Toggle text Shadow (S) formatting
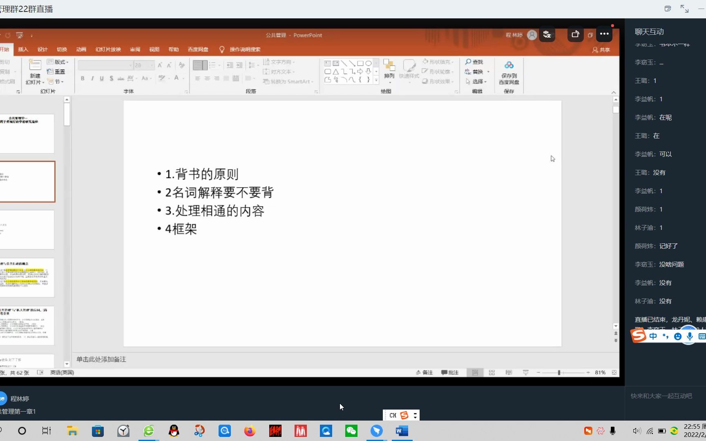The image size is (706, 441). [111, 78]
